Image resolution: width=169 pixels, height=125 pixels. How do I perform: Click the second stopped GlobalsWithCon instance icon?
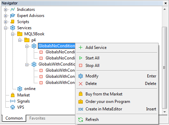41,76
